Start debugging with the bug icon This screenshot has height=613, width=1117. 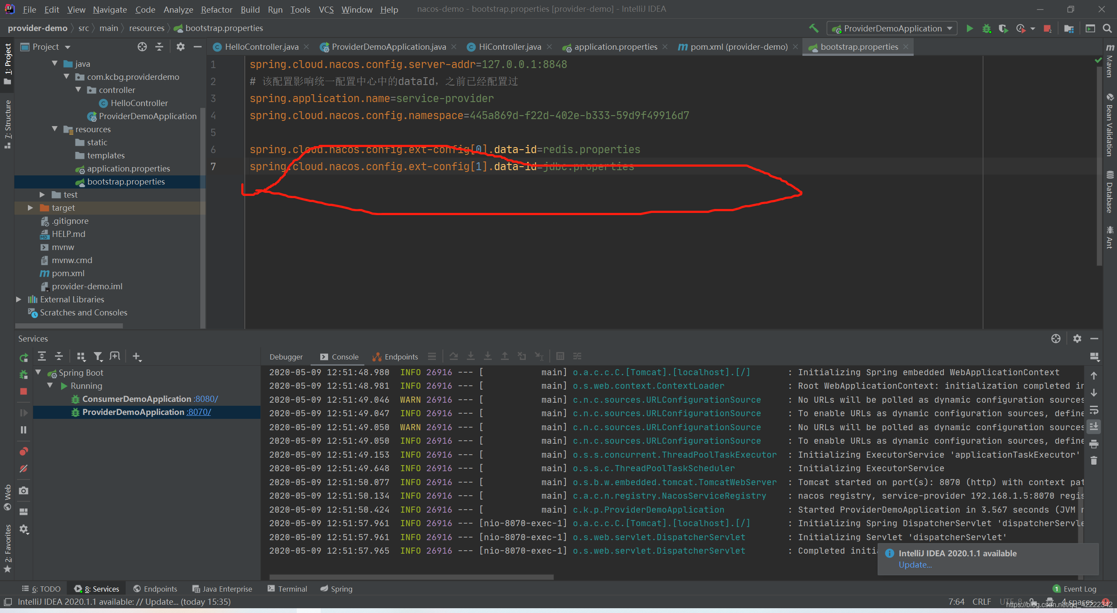pyautogui.click(x=986, y=28)
